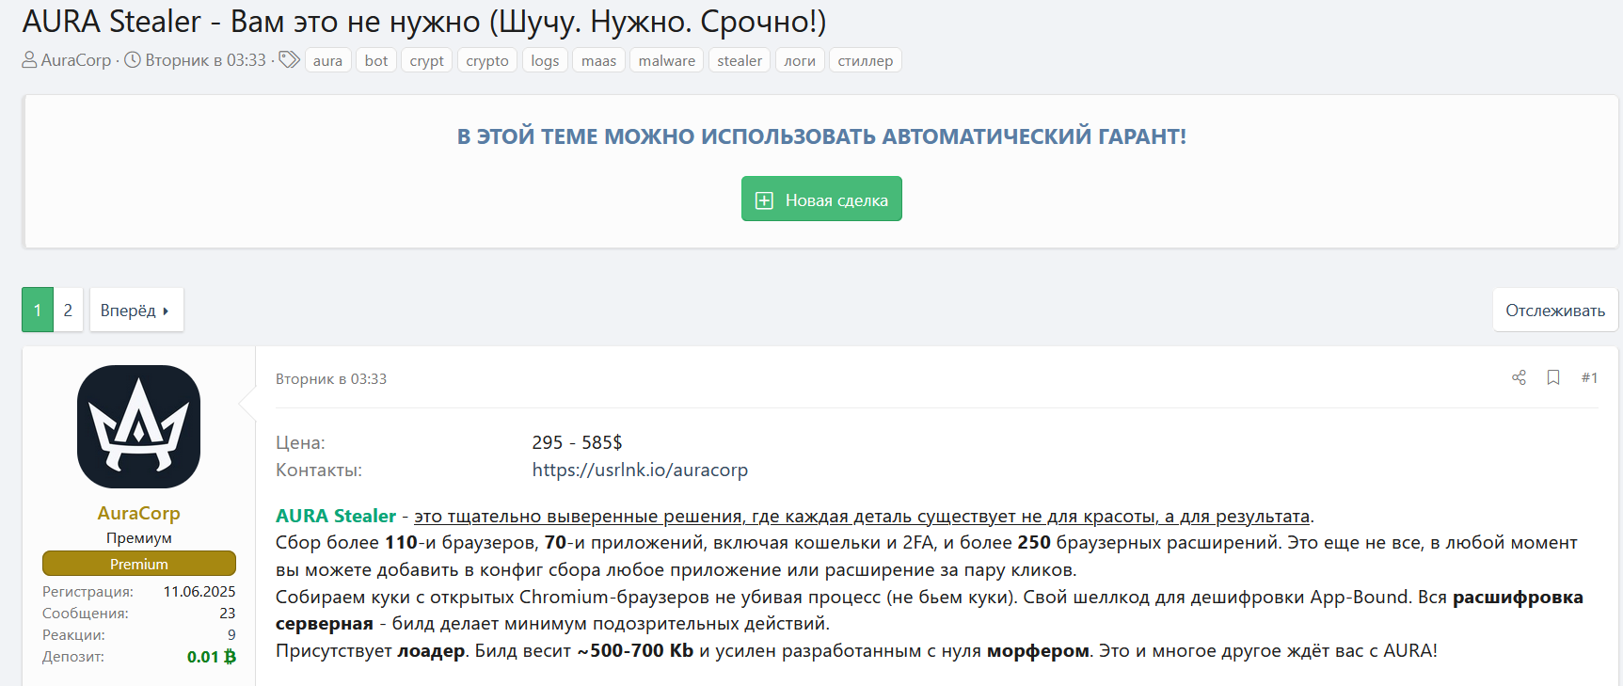Viewport: 1623px width, 686px height.
Task: Click the AuraCorp author link in header
Action: 76,60
